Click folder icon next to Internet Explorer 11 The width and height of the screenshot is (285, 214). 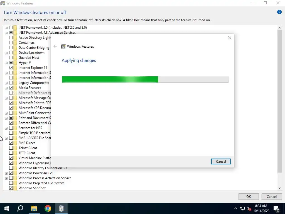(x=15, y=68)
